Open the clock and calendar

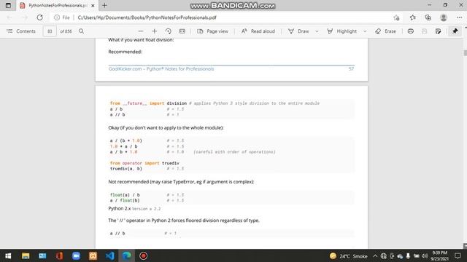(439, 255)
